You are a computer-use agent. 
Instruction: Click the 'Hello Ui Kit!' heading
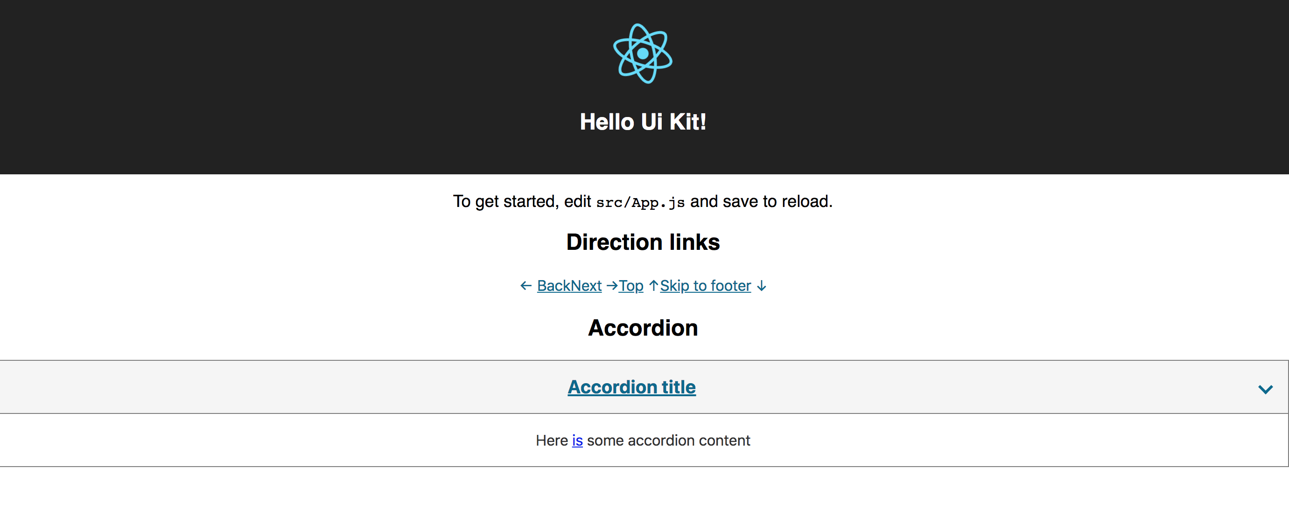(644, 121)
